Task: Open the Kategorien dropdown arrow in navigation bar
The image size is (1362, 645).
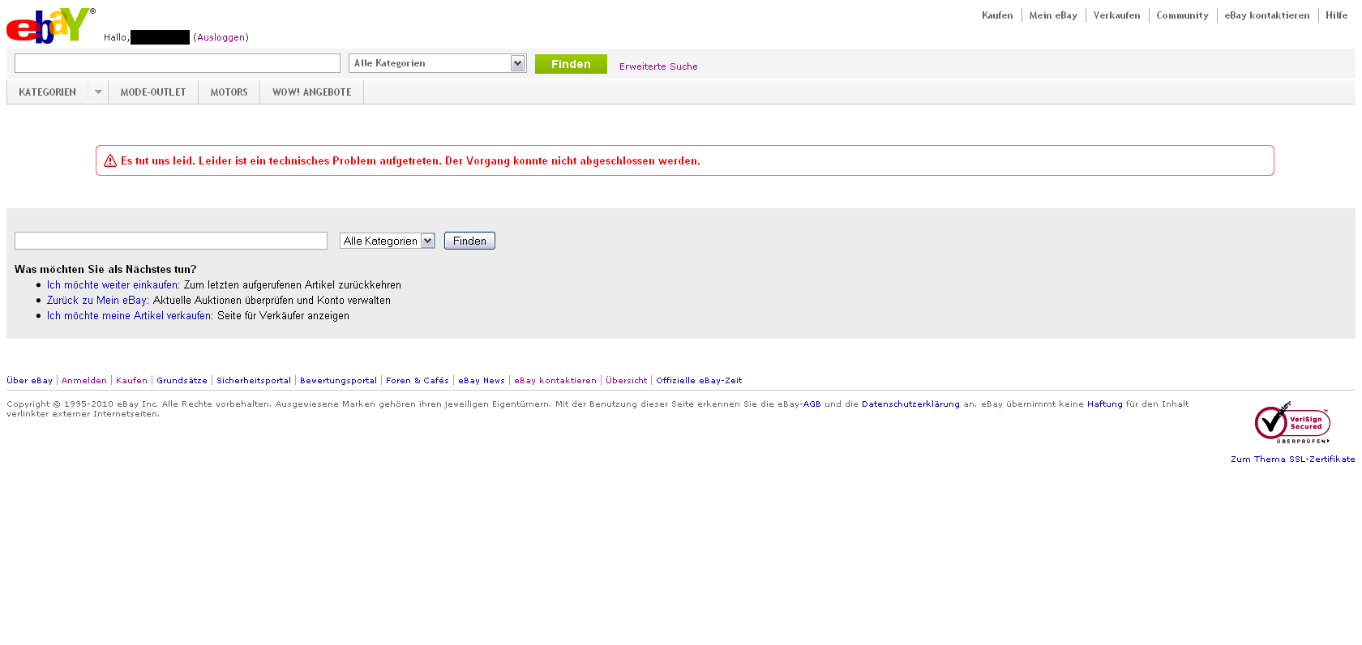Action: coord(98,92)
